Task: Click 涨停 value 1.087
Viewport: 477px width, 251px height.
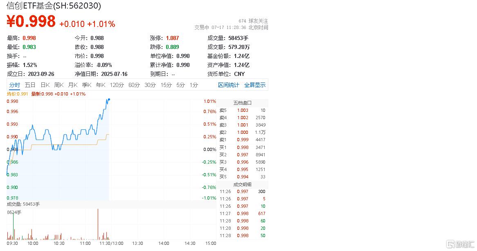Action: pyautogui.click(x=173, y=38)
